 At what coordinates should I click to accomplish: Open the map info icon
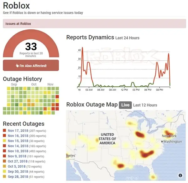point(180,175)
